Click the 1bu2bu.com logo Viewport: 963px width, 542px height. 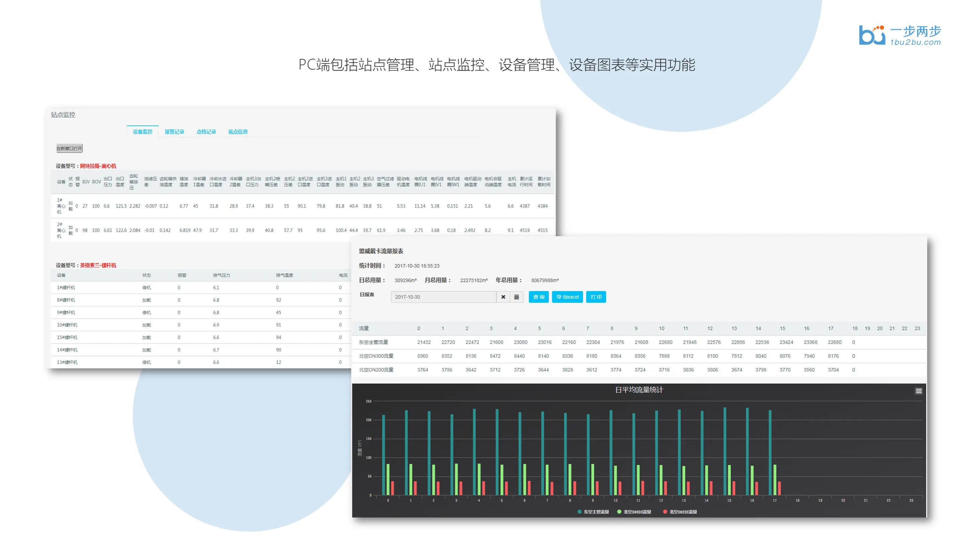(x=899, y=35)
